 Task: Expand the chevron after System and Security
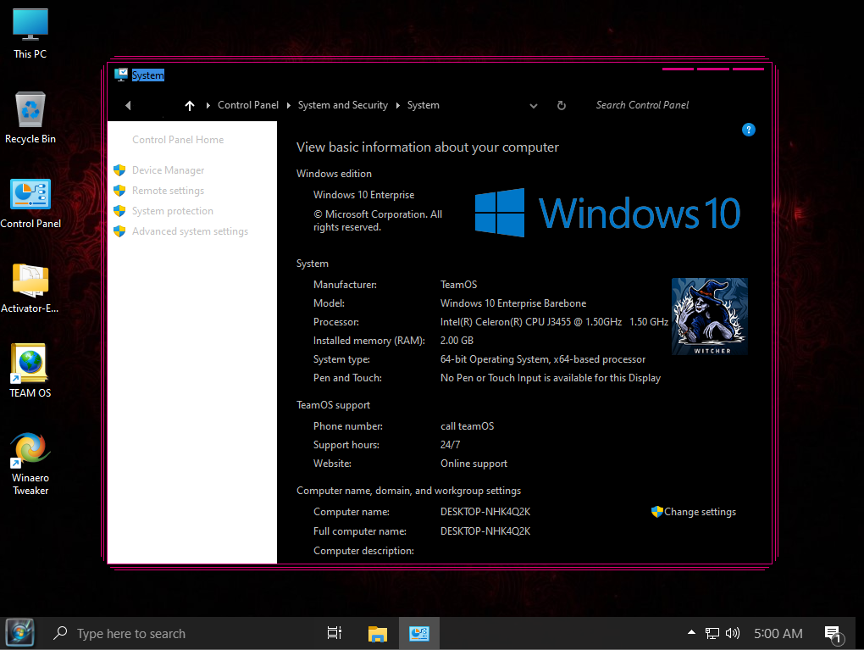pos(397,105)
